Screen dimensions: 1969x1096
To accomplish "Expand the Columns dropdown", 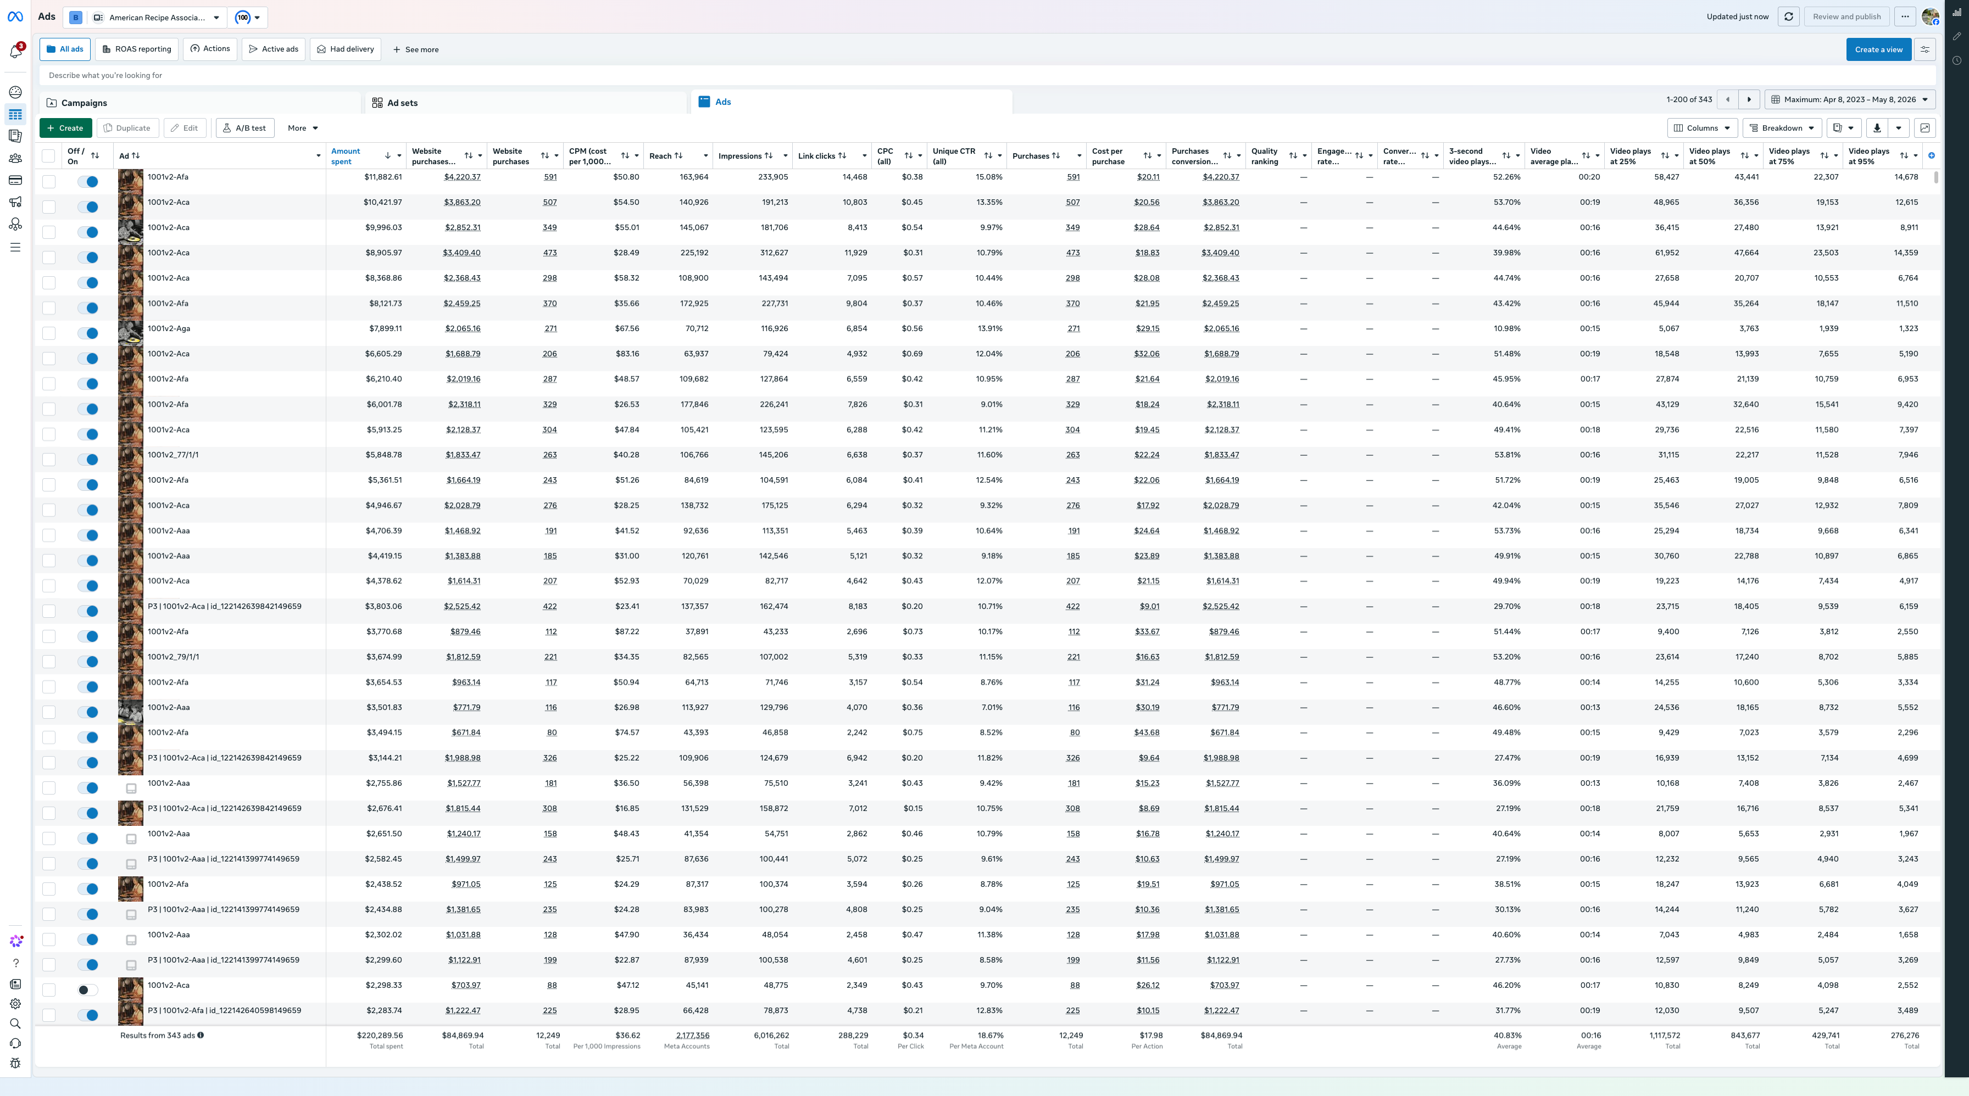I will coord(1702,128).
